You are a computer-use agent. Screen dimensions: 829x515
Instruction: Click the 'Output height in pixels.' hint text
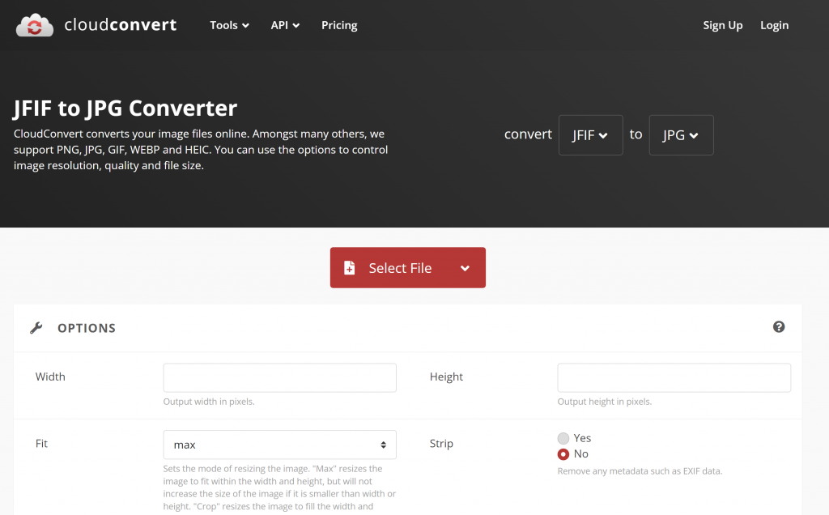click(x=604, y=402)
